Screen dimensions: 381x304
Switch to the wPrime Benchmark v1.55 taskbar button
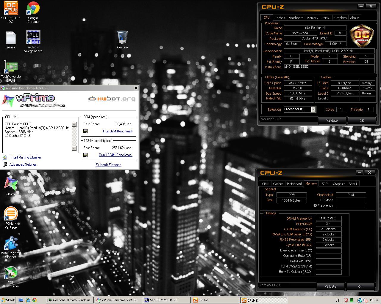(x=118, y=300)
